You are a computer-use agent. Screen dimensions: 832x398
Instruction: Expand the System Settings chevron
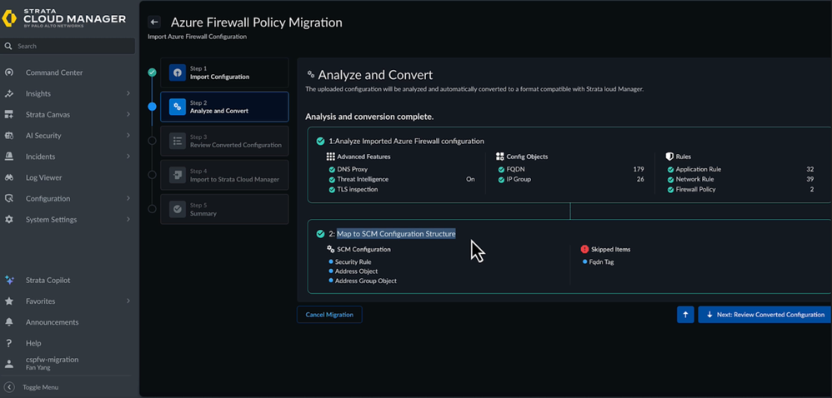click(x=128, y=220)
